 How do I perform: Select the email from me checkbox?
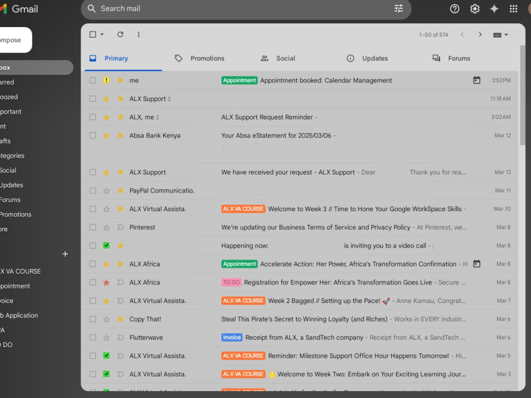tap(92, 81)
